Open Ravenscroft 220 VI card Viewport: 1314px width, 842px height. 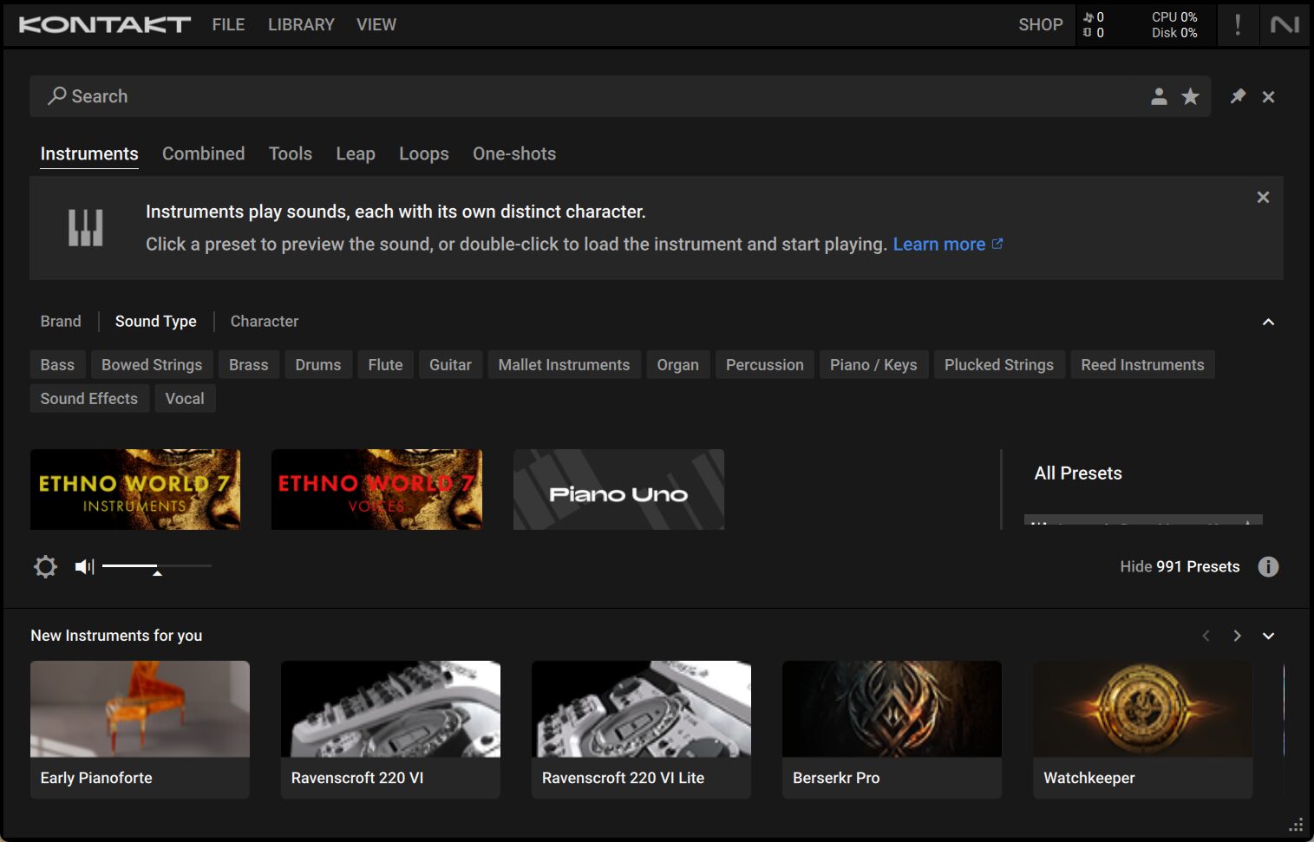point(390,729)
